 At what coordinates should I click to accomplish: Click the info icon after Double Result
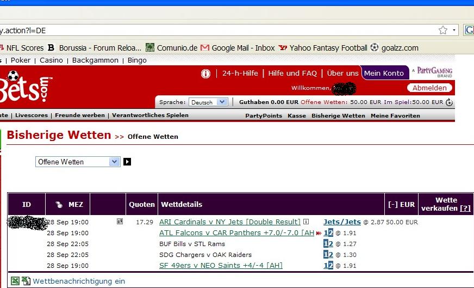[306, 222]
